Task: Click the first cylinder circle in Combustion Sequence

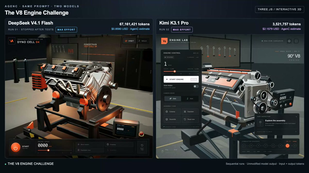Action: pos(244,146)
